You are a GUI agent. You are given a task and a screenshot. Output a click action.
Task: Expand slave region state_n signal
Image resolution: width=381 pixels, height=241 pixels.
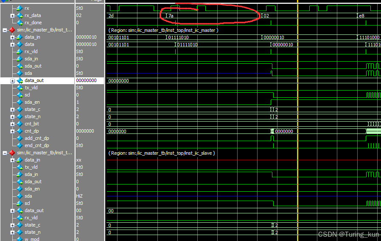[x=12, y=233]
